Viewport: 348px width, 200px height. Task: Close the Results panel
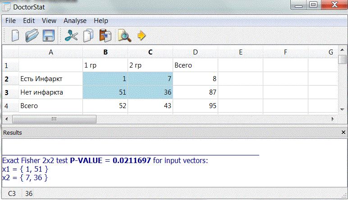342,132
